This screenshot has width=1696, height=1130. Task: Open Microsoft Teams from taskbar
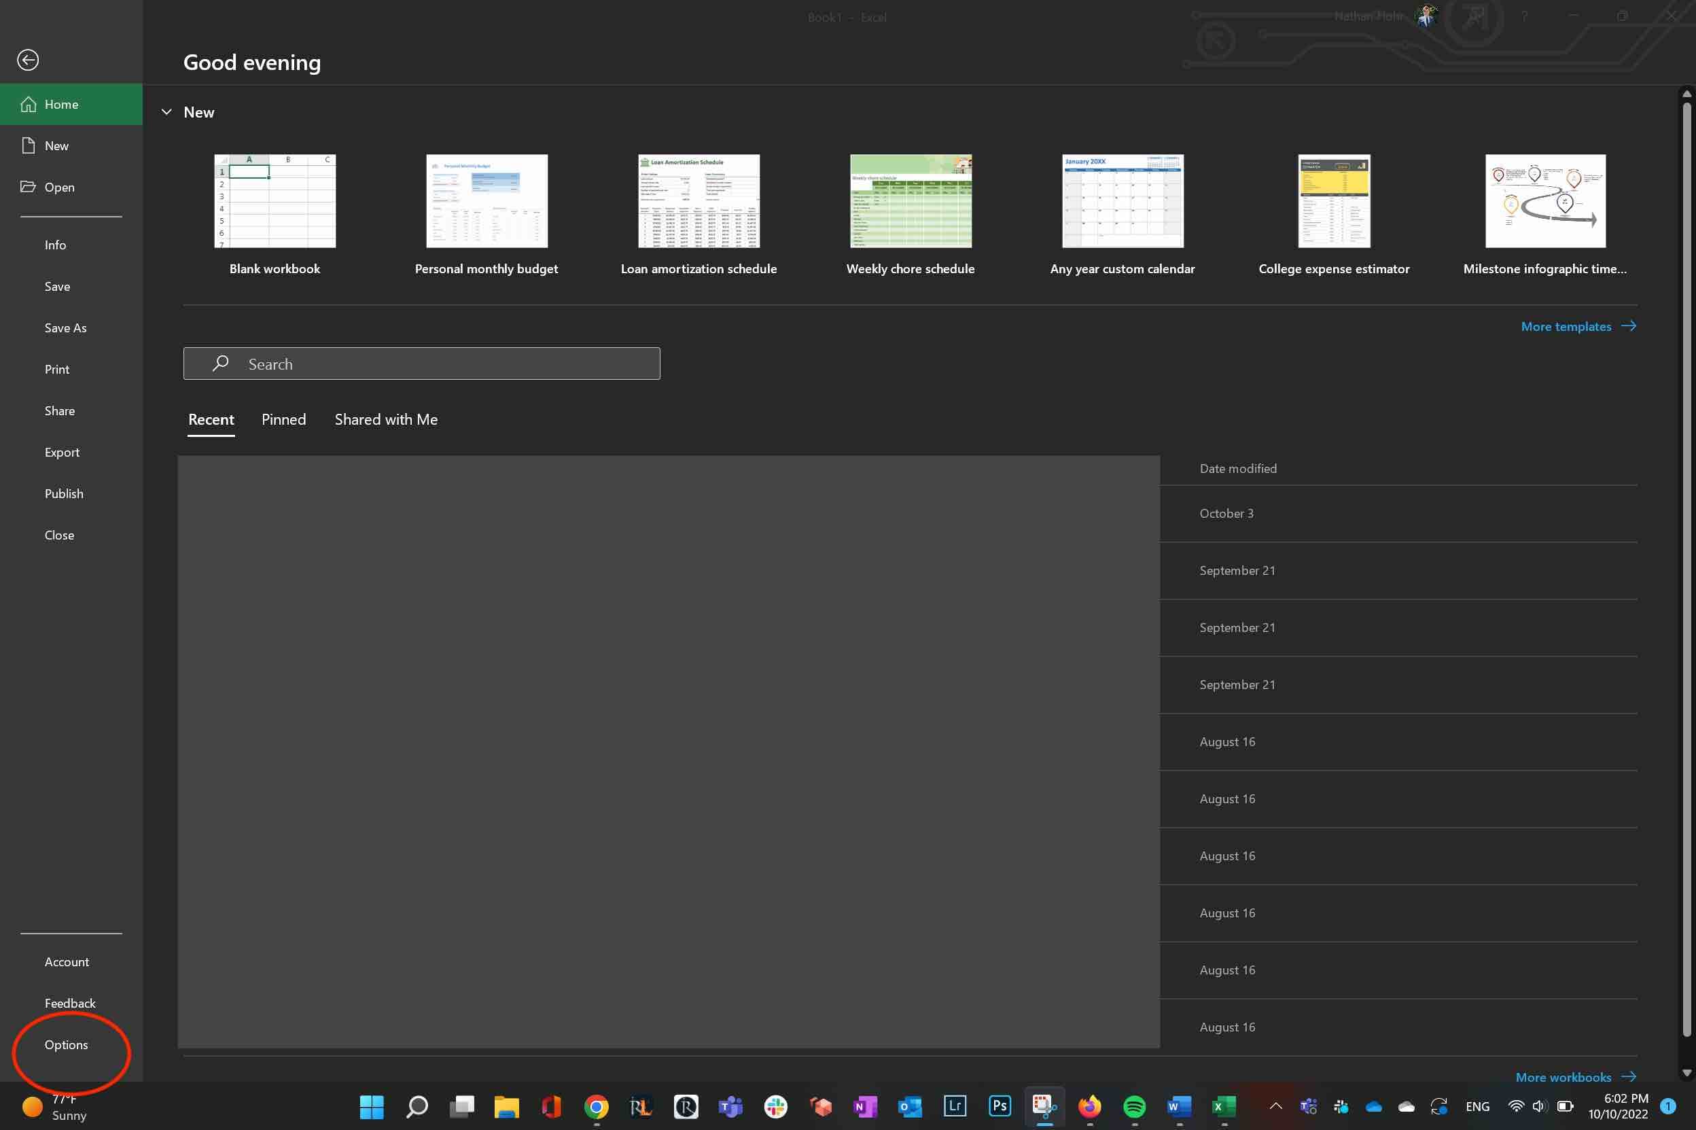730,1106
